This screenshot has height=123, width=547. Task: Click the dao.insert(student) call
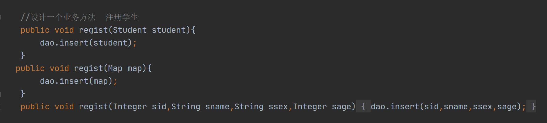[86, 43]
